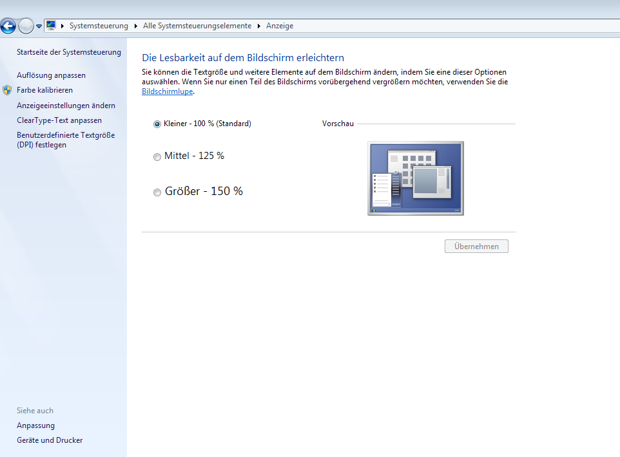The width and height of the screenshot is (620, 457).
Task: Go back with the blue back arrow
Action: (8, 26)
